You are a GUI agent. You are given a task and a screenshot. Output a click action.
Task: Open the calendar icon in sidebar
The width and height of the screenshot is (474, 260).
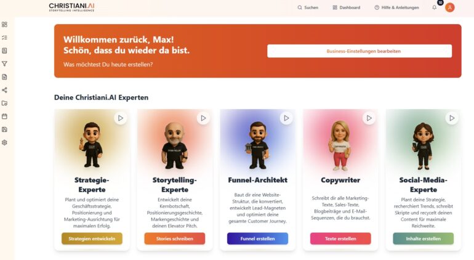point(4,116)
